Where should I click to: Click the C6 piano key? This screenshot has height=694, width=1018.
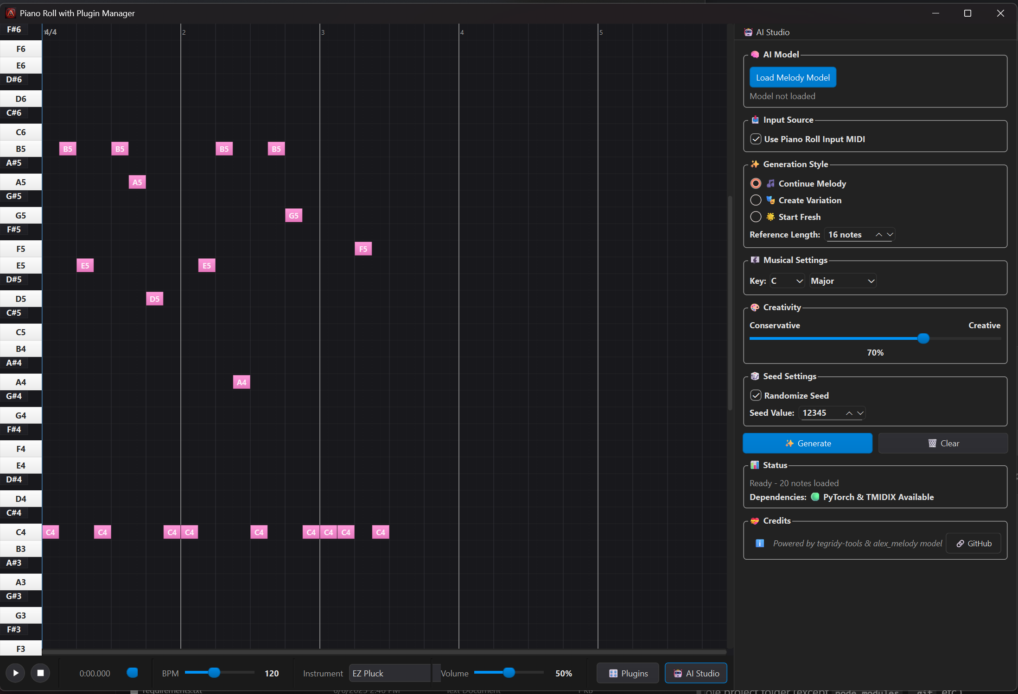coord(21,132)
